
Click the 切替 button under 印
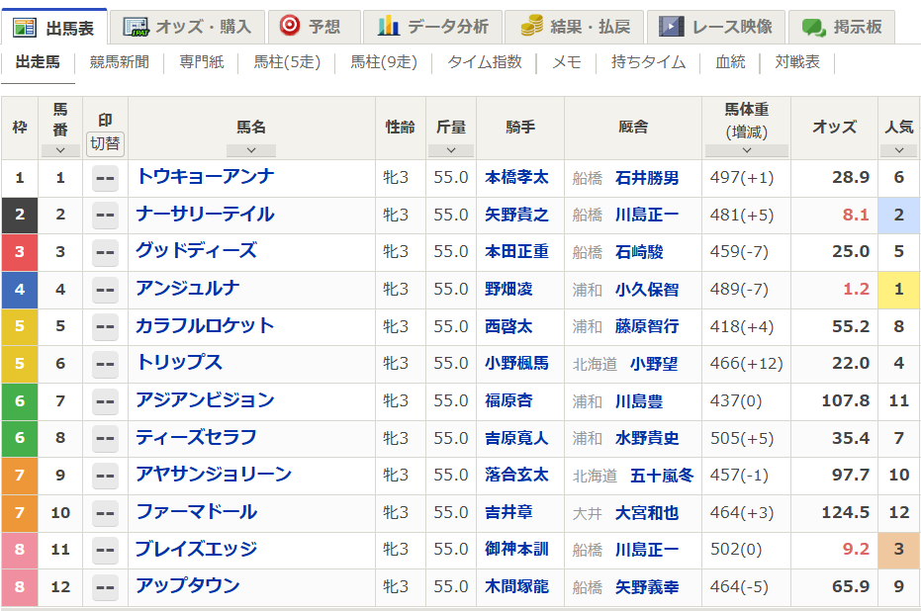(105, 143)
